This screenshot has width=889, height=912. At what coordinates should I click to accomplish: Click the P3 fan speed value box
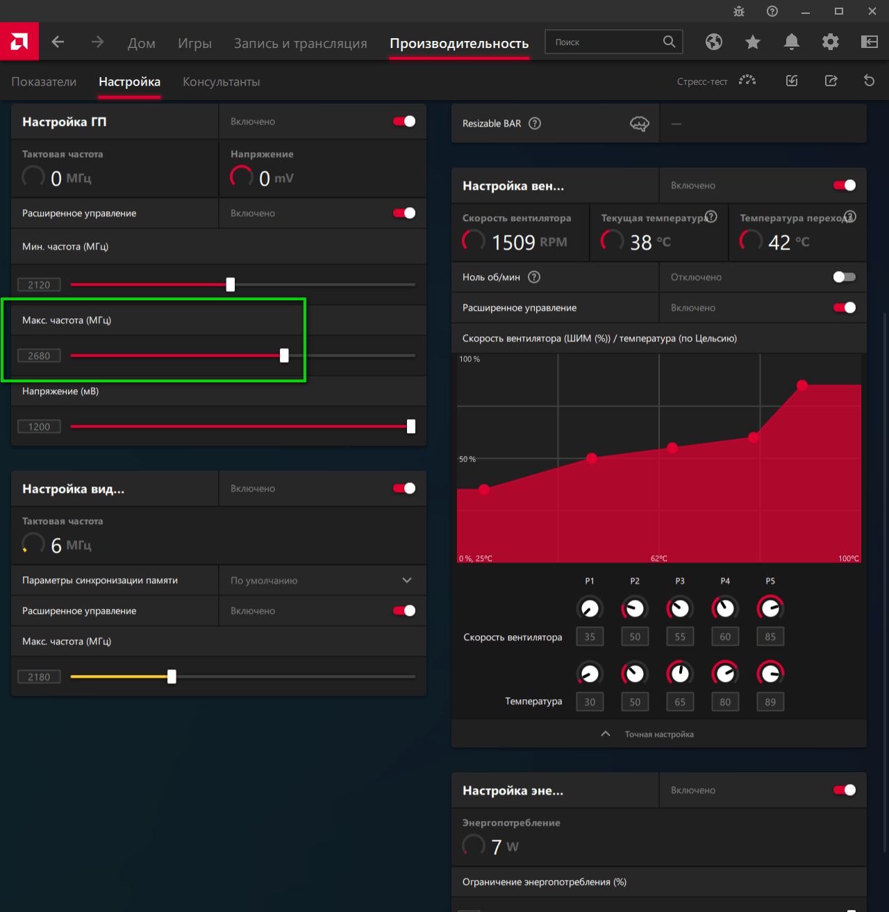tap(680, 637)
